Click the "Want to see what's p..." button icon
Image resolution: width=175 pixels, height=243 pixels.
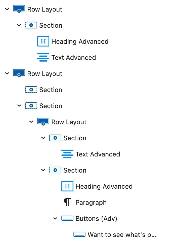pos(79,235)
